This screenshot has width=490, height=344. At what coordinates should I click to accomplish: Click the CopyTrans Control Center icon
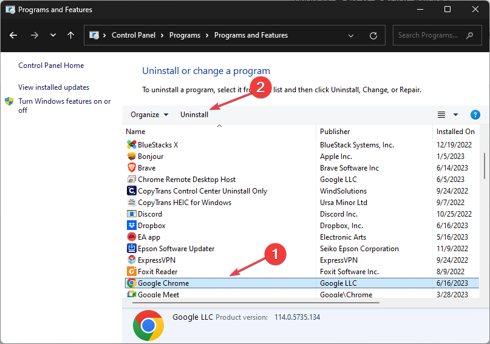pyautogui.click(x=132, y=191)
